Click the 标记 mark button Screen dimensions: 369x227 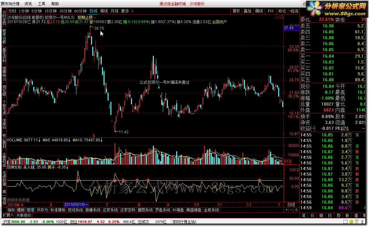pos(282,11)
